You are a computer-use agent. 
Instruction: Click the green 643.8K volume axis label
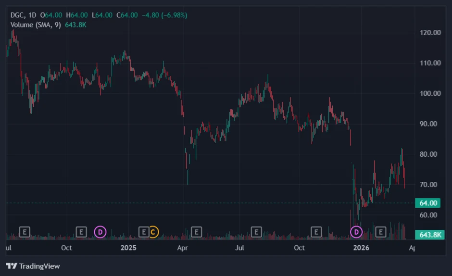(429, 235)
